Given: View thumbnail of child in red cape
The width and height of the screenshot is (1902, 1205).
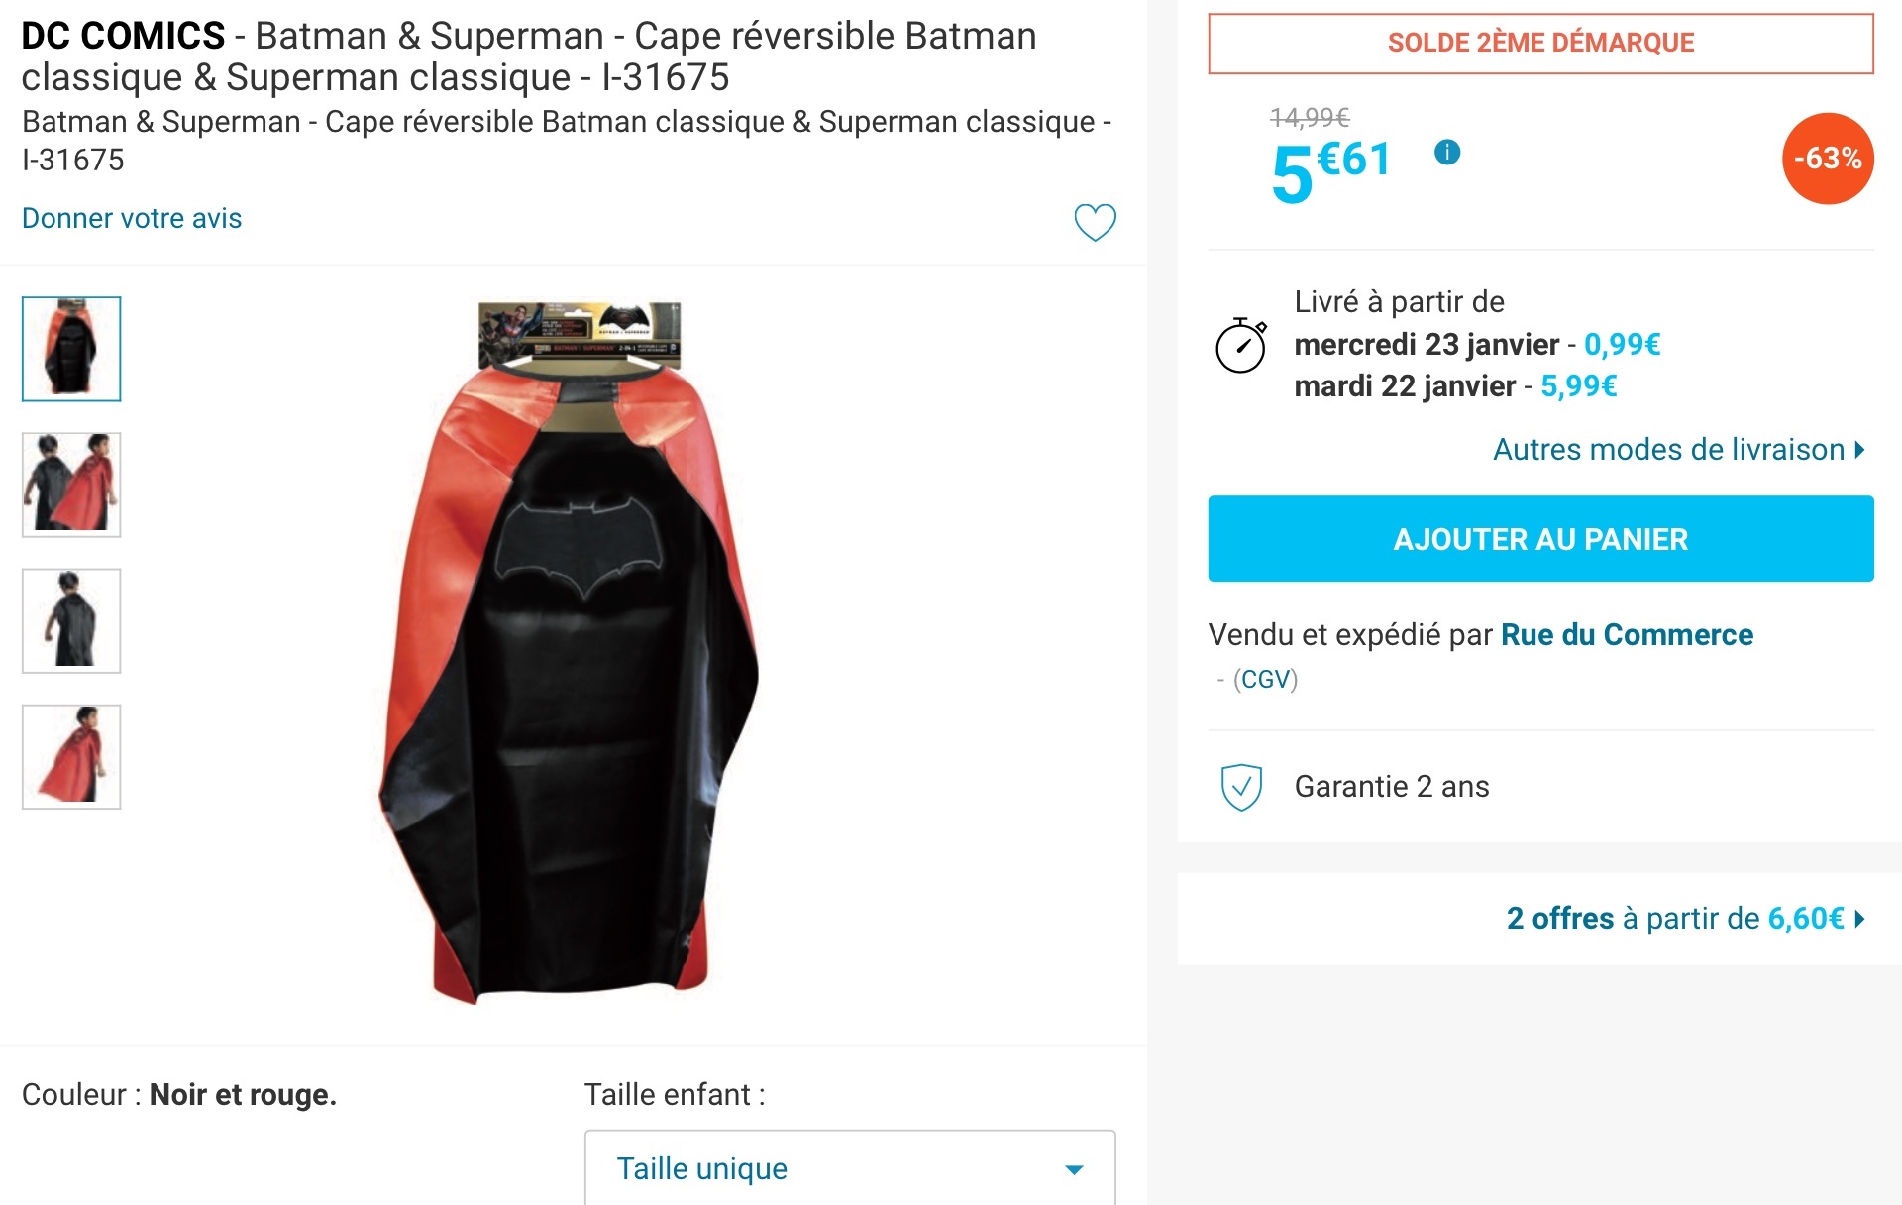Looking at the screenshot, I should (71, 756).
